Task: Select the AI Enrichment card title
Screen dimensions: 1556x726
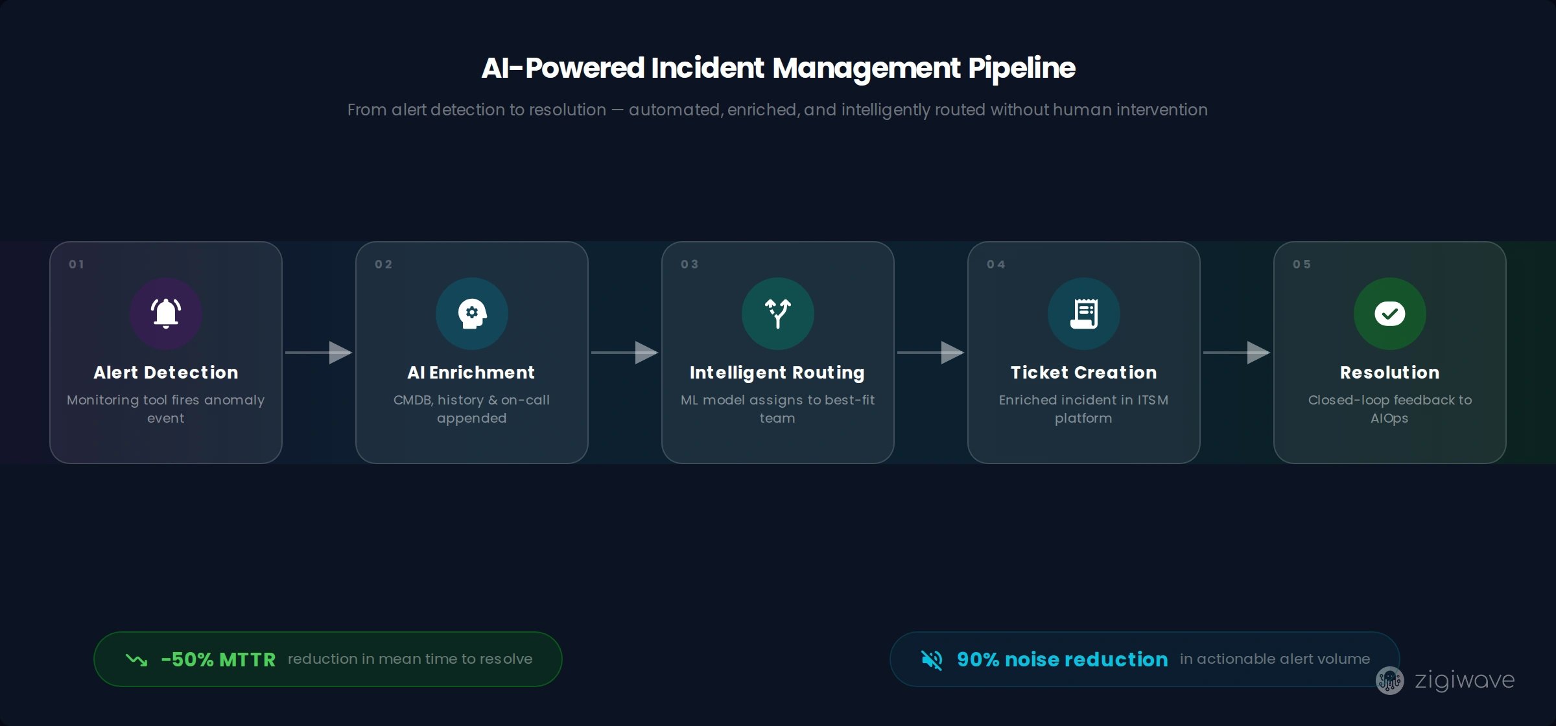Action: (471, 373)
